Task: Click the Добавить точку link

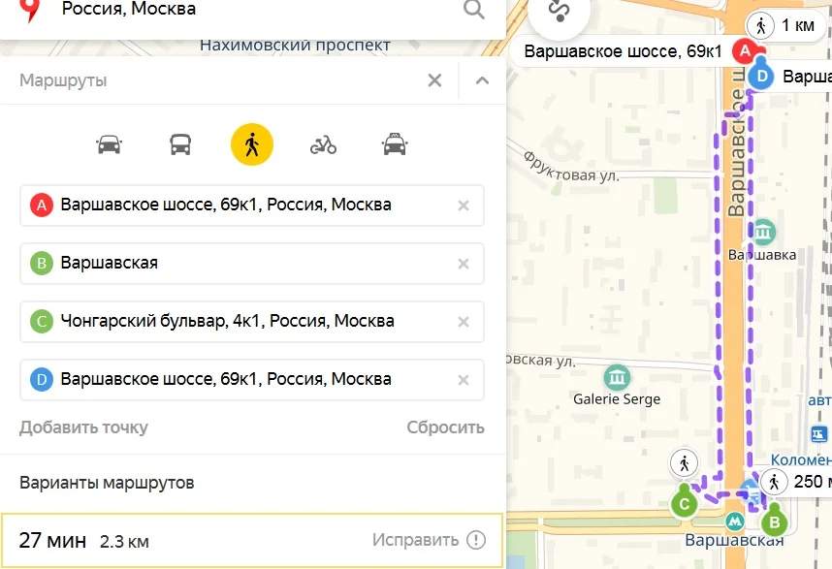Action: 83,427
